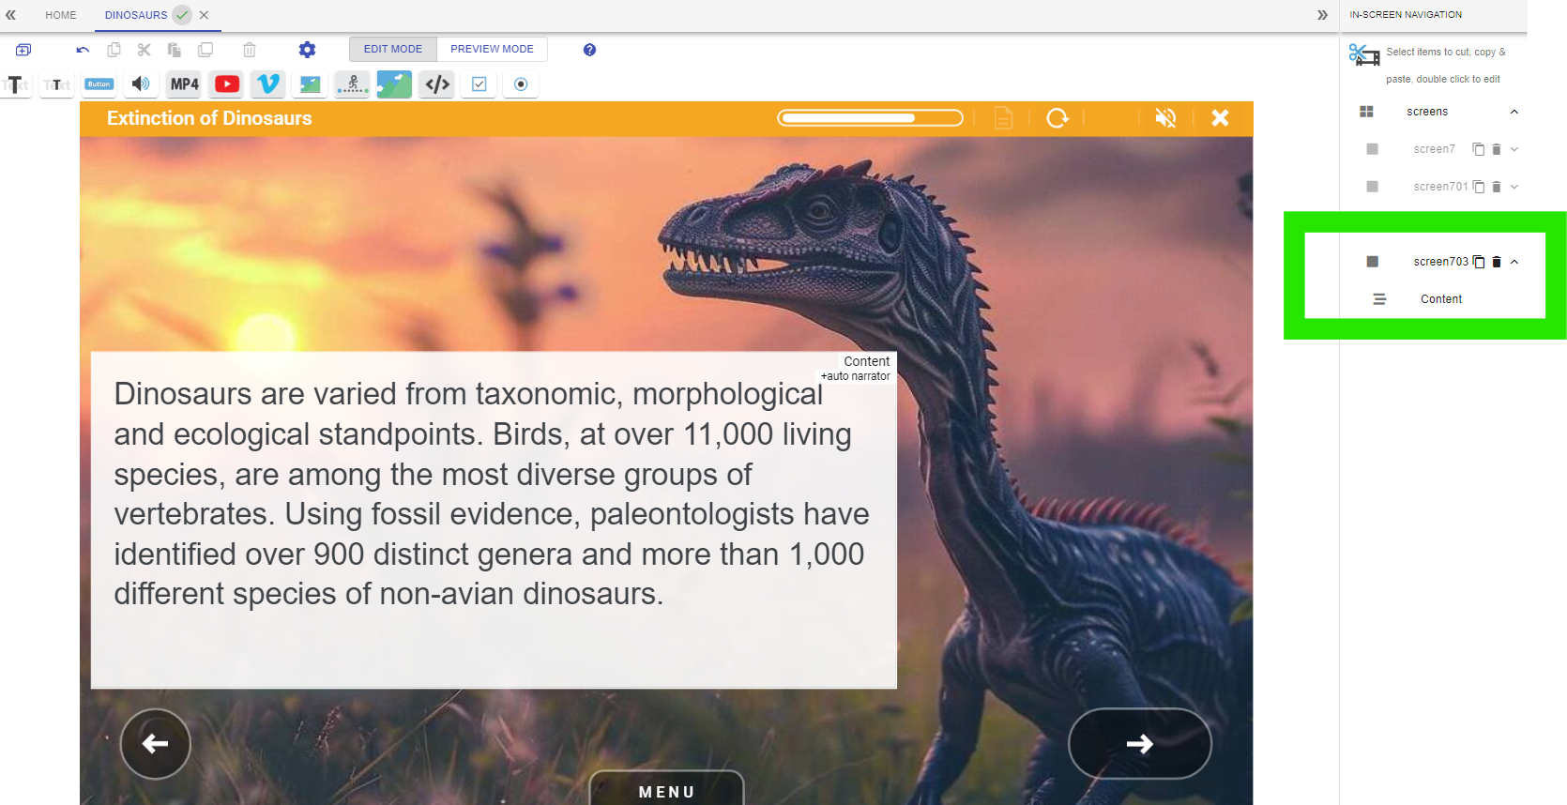This screenshot has width=1567, height=805.
Task: Add an animation path element
Action: (x=353, y=84)
